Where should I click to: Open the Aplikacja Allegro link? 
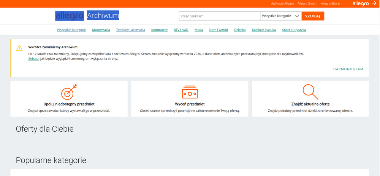[x=282, y=4]
